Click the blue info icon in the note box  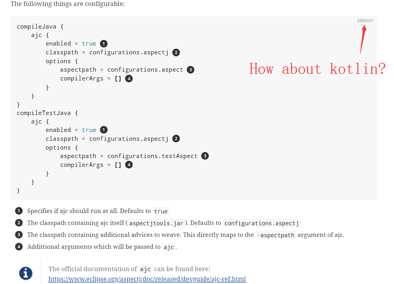pos(25,273)
